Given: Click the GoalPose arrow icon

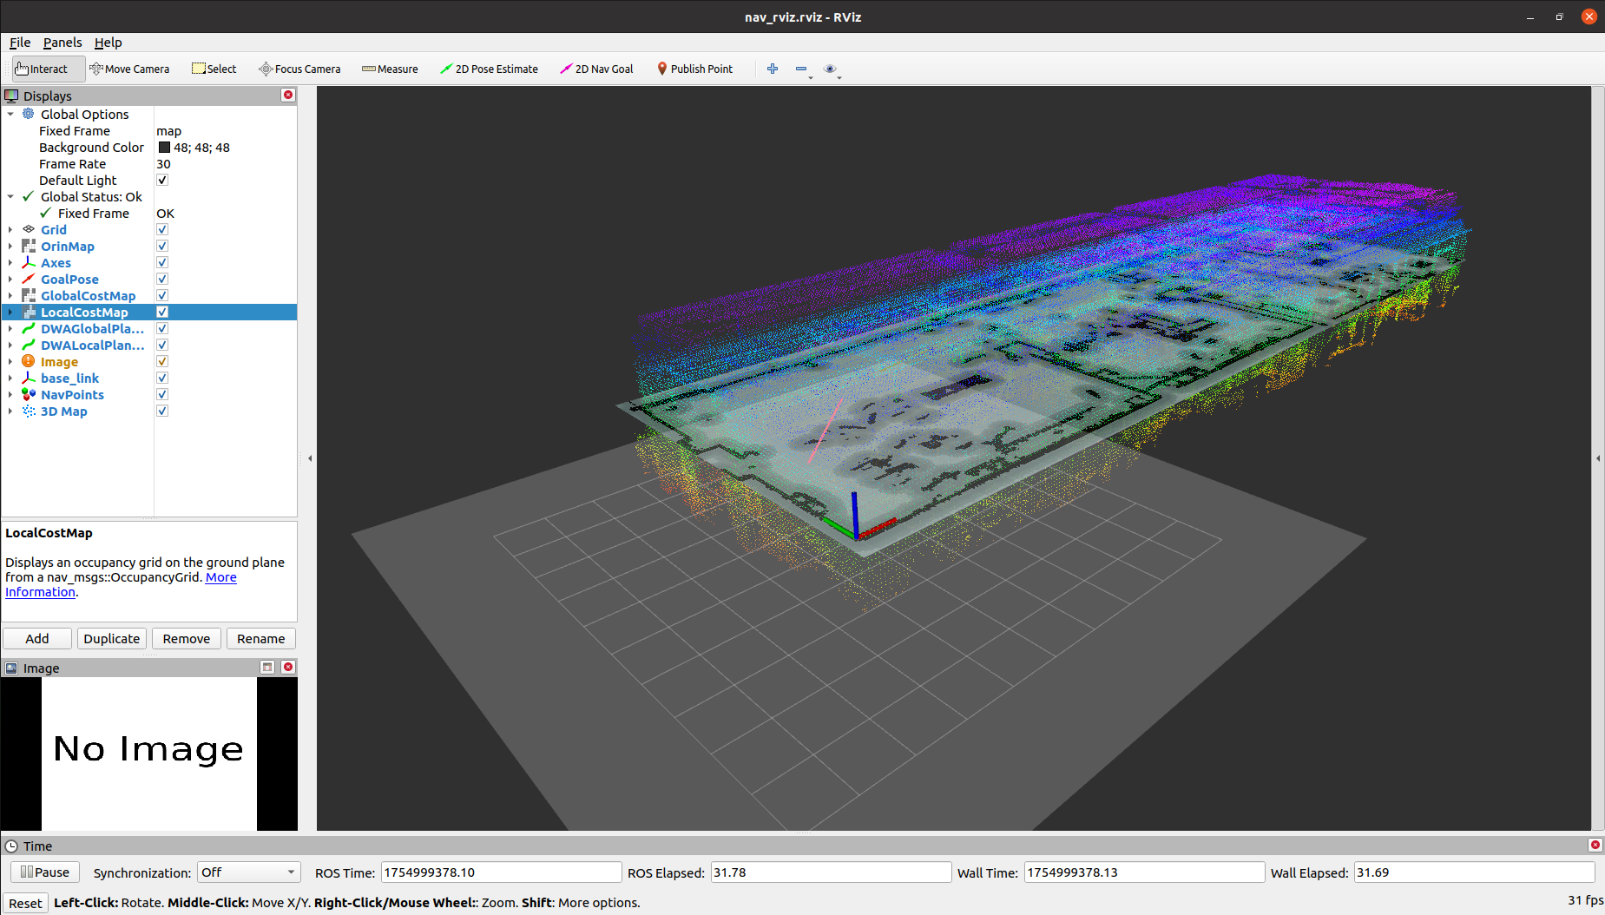Looking at the screenshot, I should tap(29, 279).
